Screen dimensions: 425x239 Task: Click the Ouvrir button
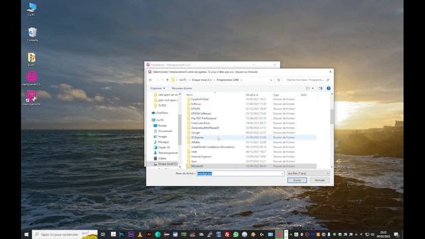(297, 180)
